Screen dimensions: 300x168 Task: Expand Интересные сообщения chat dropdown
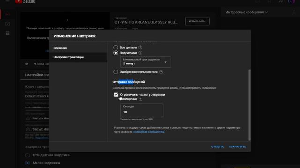point(247,12)
